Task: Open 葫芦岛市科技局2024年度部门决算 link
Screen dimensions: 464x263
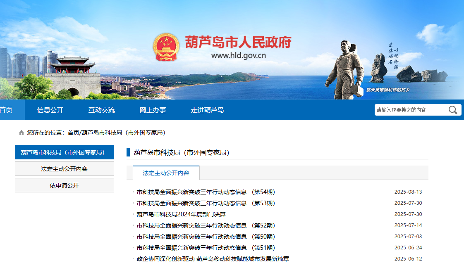Action: tap(181, 214)
